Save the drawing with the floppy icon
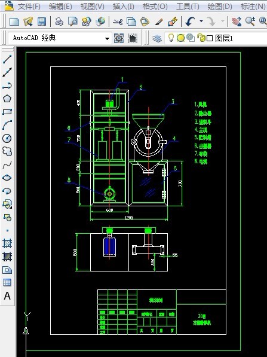The image size is (267, 357). [x=42, y=22]
